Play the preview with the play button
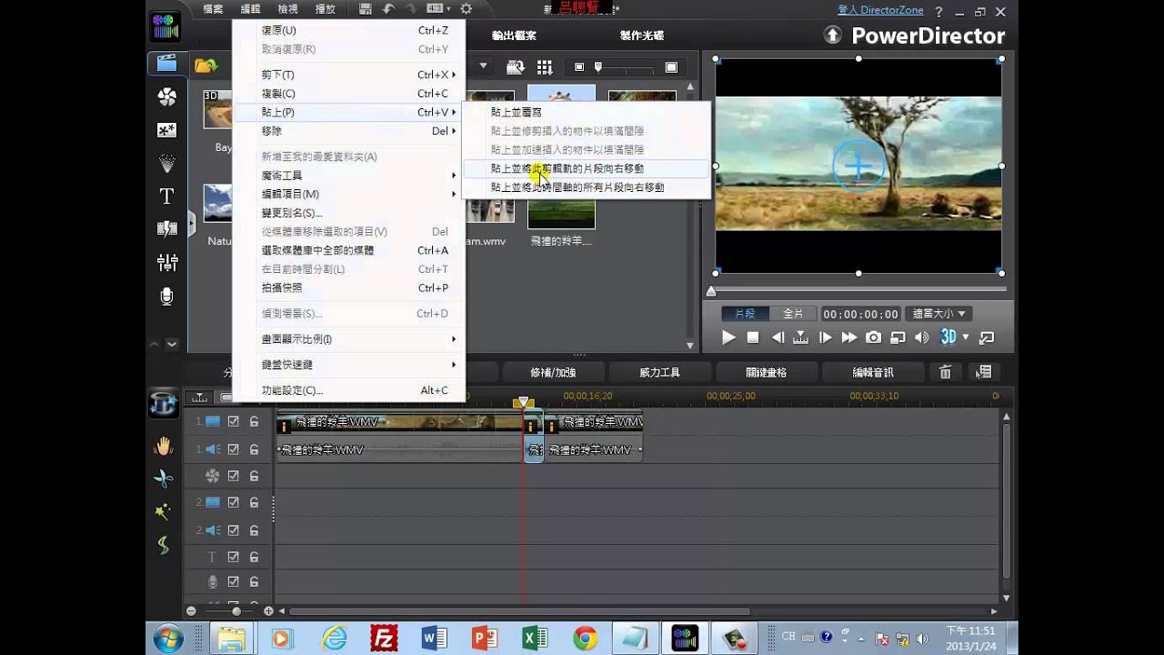Viewport: 1164px width, 655px height. pos(728,338)
